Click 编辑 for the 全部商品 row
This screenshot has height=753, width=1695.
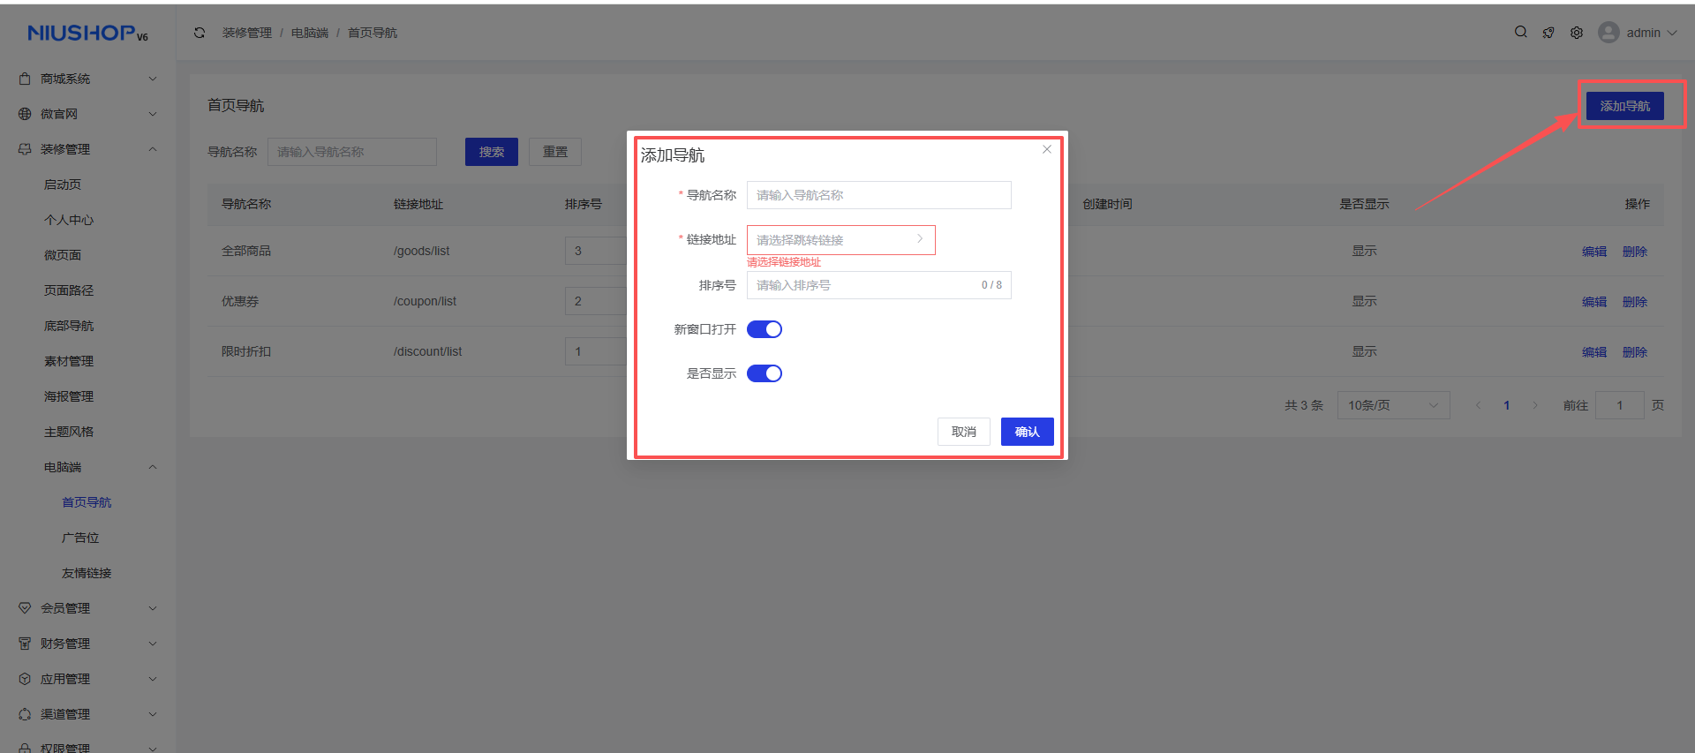tap(1594, 252)
